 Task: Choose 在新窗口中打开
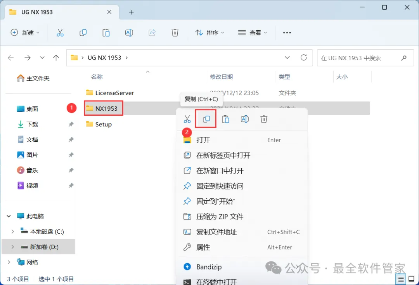[242, 170]
